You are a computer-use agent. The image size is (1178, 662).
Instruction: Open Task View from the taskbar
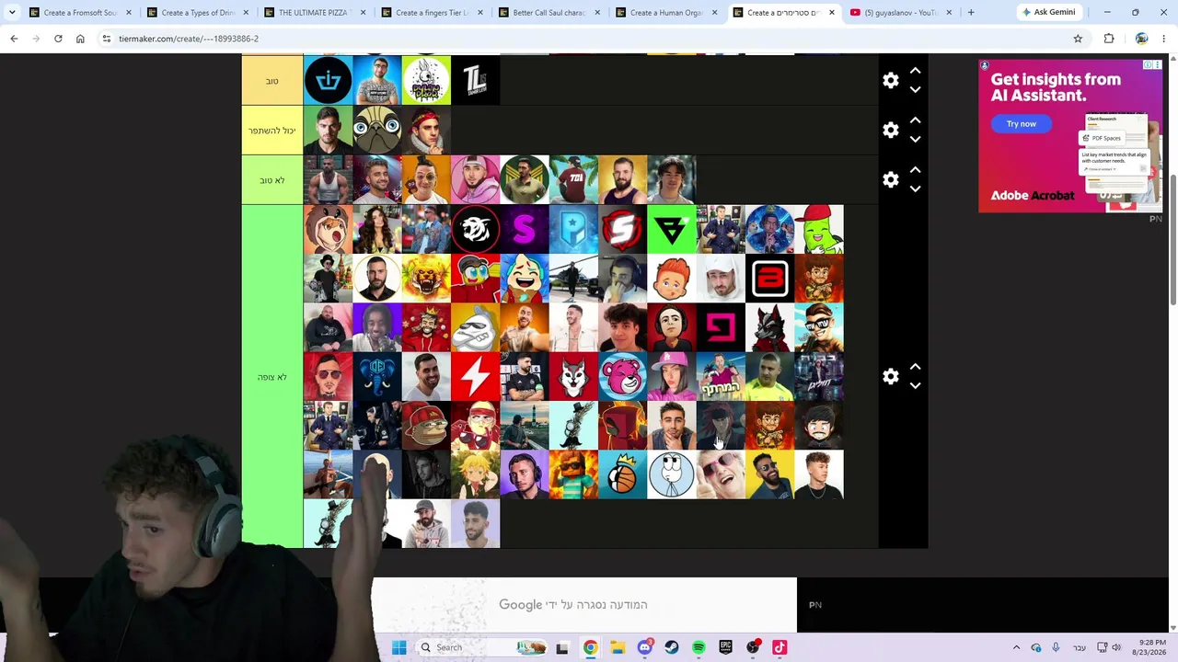click(x=562, y=647)
